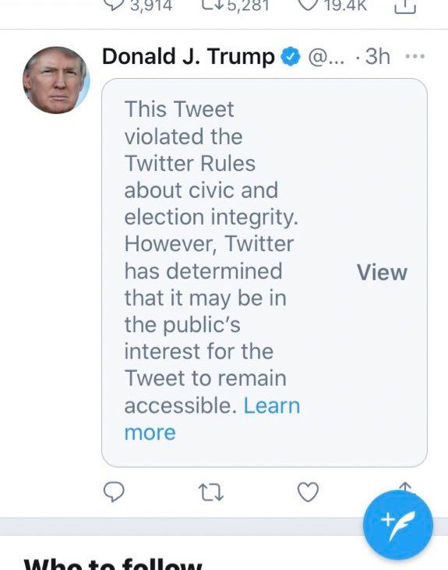Tap the Donald J. Trump display name
This screenshot has height=570, width=448.
pos(189,57)
